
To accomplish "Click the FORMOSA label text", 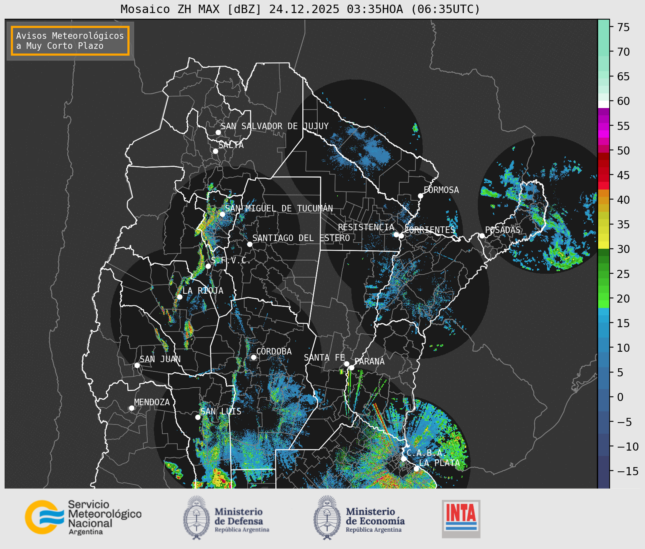I will 441,190.
